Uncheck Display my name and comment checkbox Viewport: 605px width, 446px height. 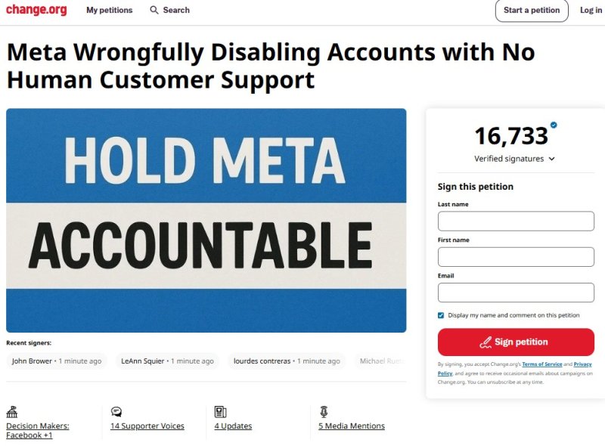coord(441,315)
